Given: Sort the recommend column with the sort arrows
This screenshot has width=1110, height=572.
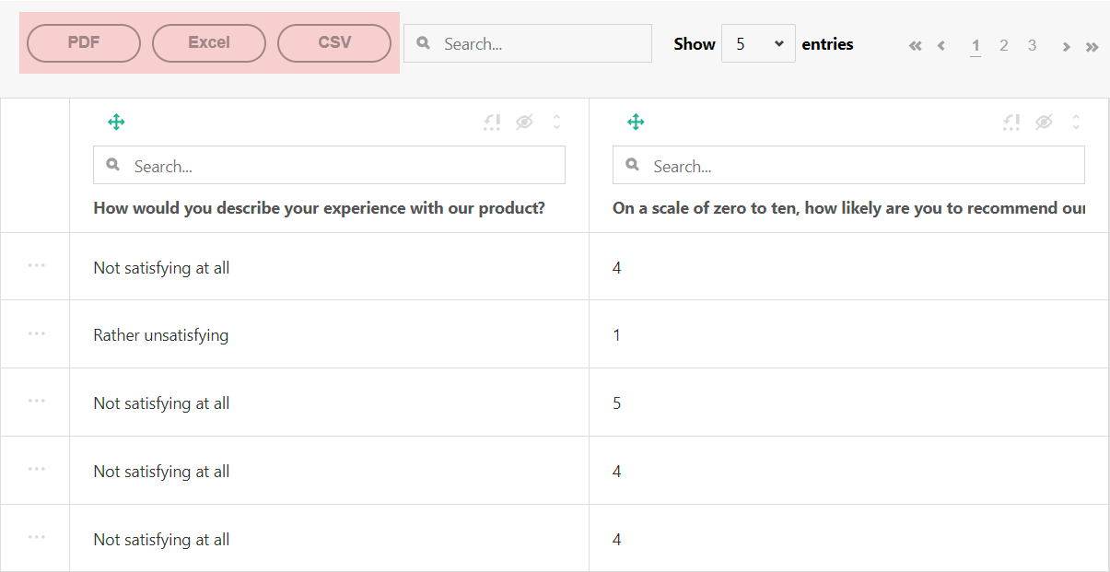Looking at the screenshot, I should click(x=1076, y=122).
